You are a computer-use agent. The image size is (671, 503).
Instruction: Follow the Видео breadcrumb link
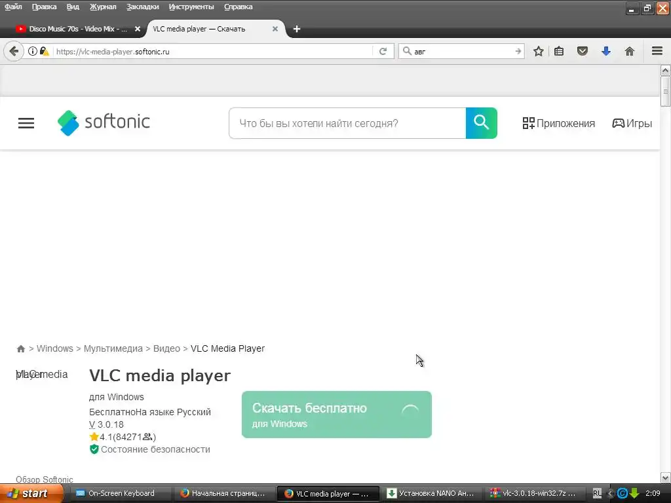tap(166, 348)
